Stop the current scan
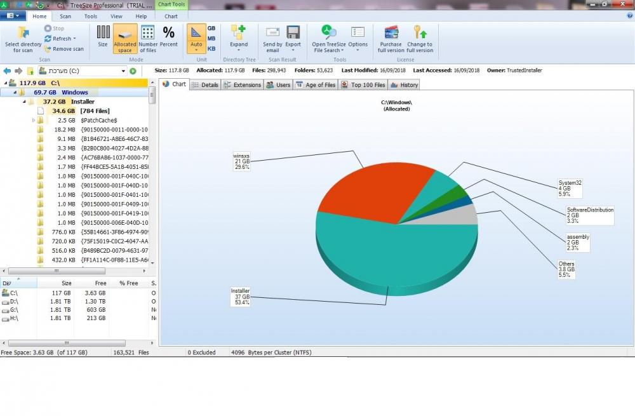 54,29
